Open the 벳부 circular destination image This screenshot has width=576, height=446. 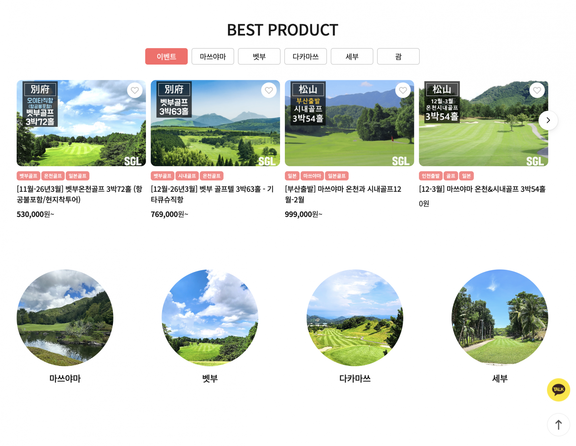[210, 318]
